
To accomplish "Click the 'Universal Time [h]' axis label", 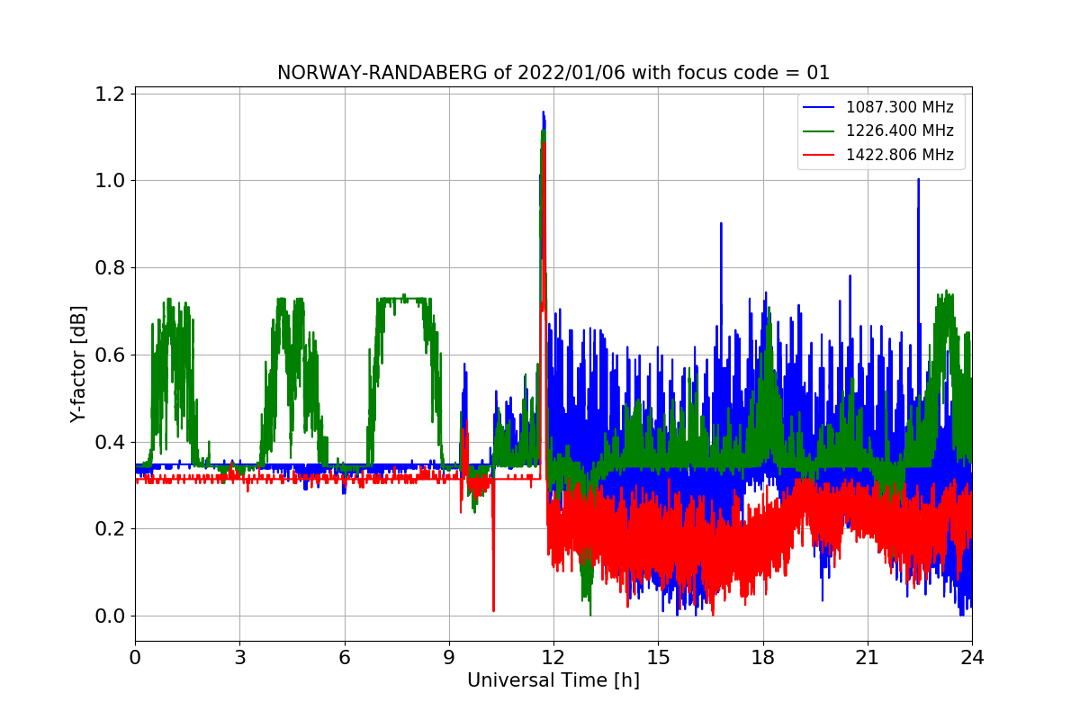I will click(x=553, y=680).
